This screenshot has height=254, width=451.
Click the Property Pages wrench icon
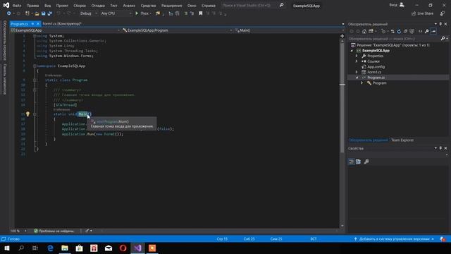tap(366, 162)
